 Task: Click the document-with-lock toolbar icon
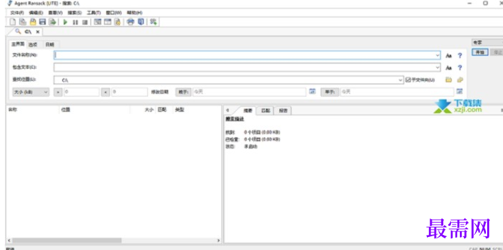(117, 22)
